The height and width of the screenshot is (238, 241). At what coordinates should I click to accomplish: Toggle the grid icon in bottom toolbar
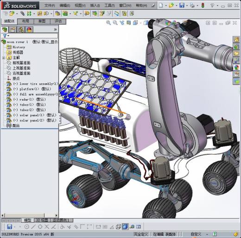click(x=105, y=227)
